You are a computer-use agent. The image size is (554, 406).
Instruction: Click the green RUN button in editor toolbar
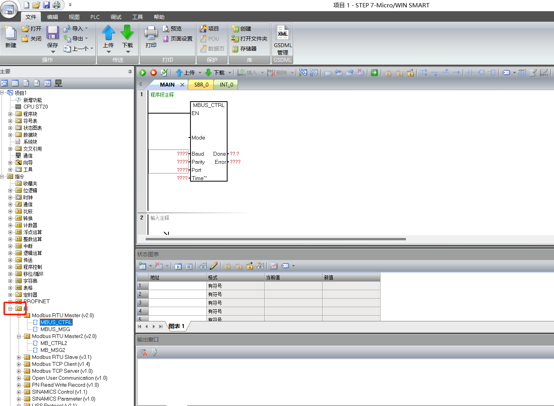143,73
